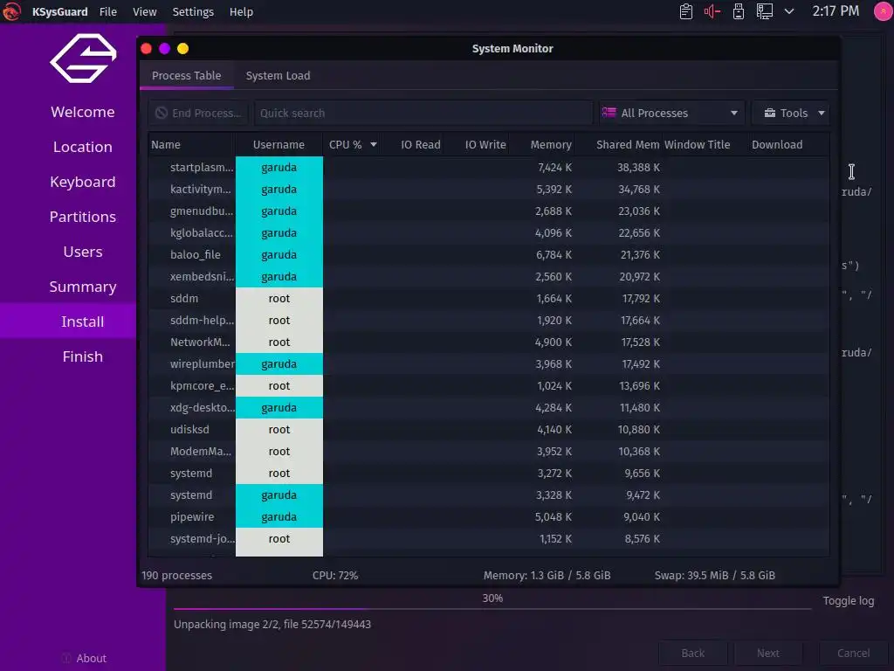Select the wireplumber process row

(x=489, y=364)
